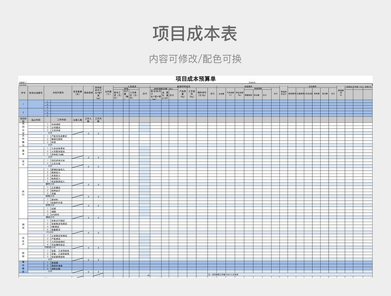Click the 设计 stage cell
Image resolution: width=391 pixels, height=296 pixels.
[23, 164]
